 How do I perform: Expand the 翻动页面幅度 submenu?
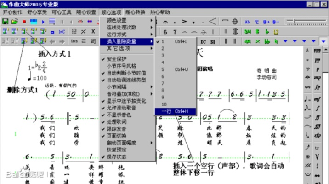pos(127,143)
